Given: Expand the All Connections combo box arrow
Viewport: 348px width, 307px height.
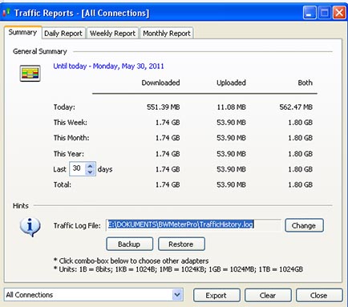Looking at the screenshot, I should coord(177,295).
